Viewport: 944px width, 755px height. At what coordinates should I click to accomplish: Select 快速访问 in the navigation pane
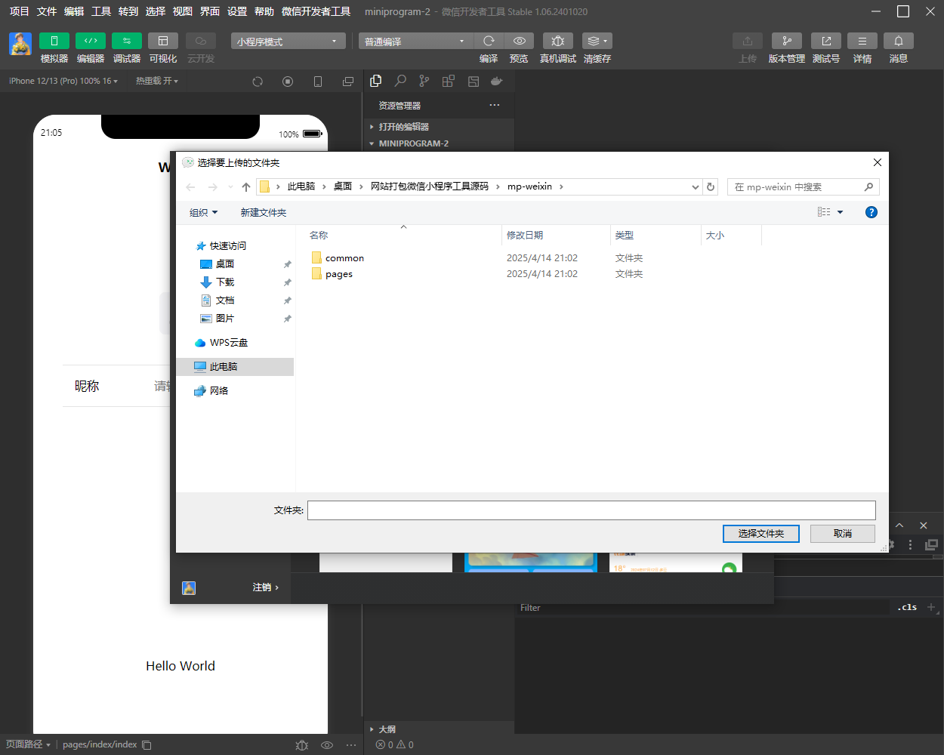coord(228,246)
